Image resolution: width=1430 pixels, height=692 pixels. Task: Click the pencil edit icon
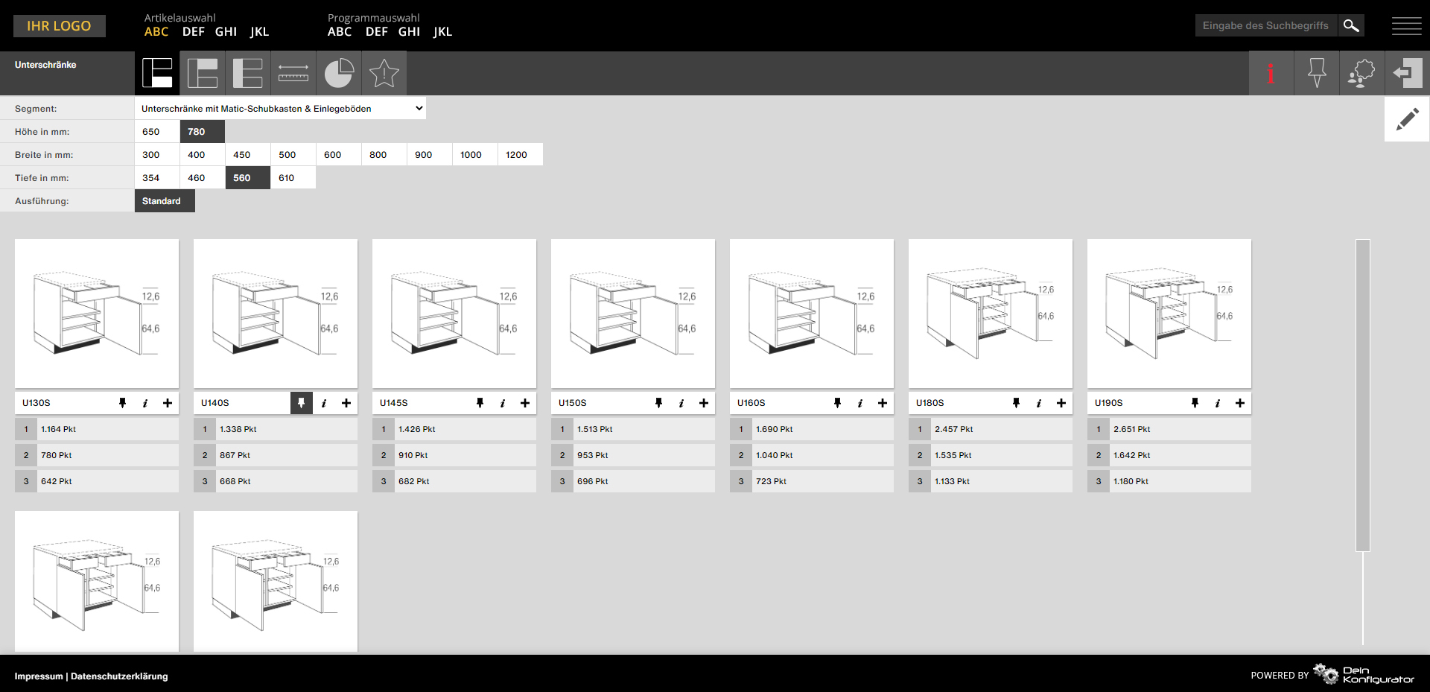coord(1407,119)
